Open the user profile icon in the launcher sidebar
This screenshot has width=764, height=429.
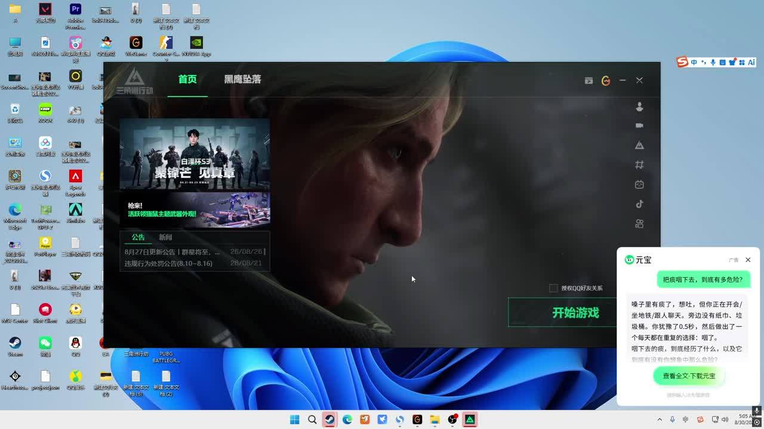[x=639, y=107]
